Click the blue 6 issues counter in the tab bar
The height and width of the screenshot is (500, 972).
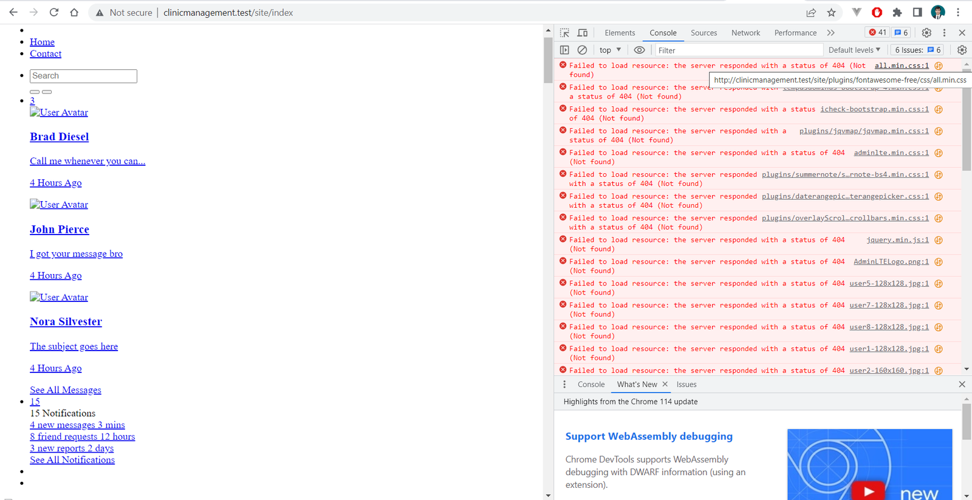pyautogui.click(x=901, y=33)
